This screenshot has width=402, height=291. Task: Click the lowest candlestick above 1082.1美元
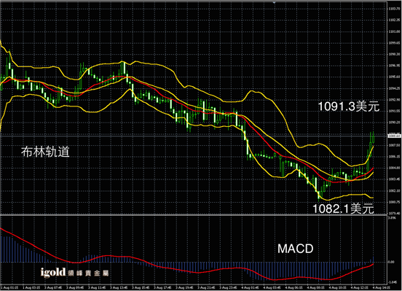point(319,195)
